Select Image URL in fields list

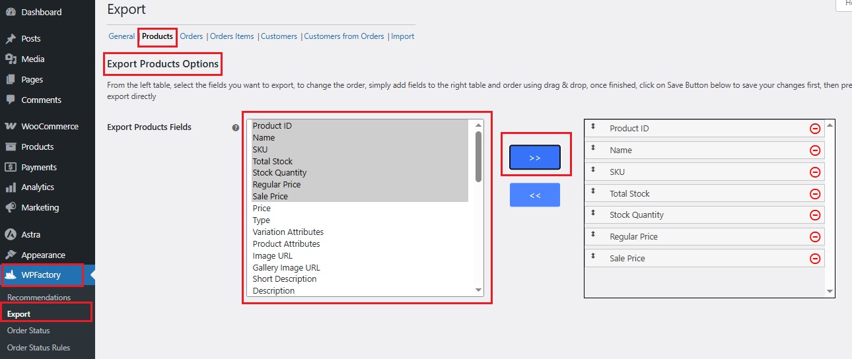pos(361,256)
